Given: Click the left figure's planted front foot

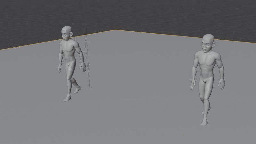Looking at the screenshot, I should click(66, 99).
